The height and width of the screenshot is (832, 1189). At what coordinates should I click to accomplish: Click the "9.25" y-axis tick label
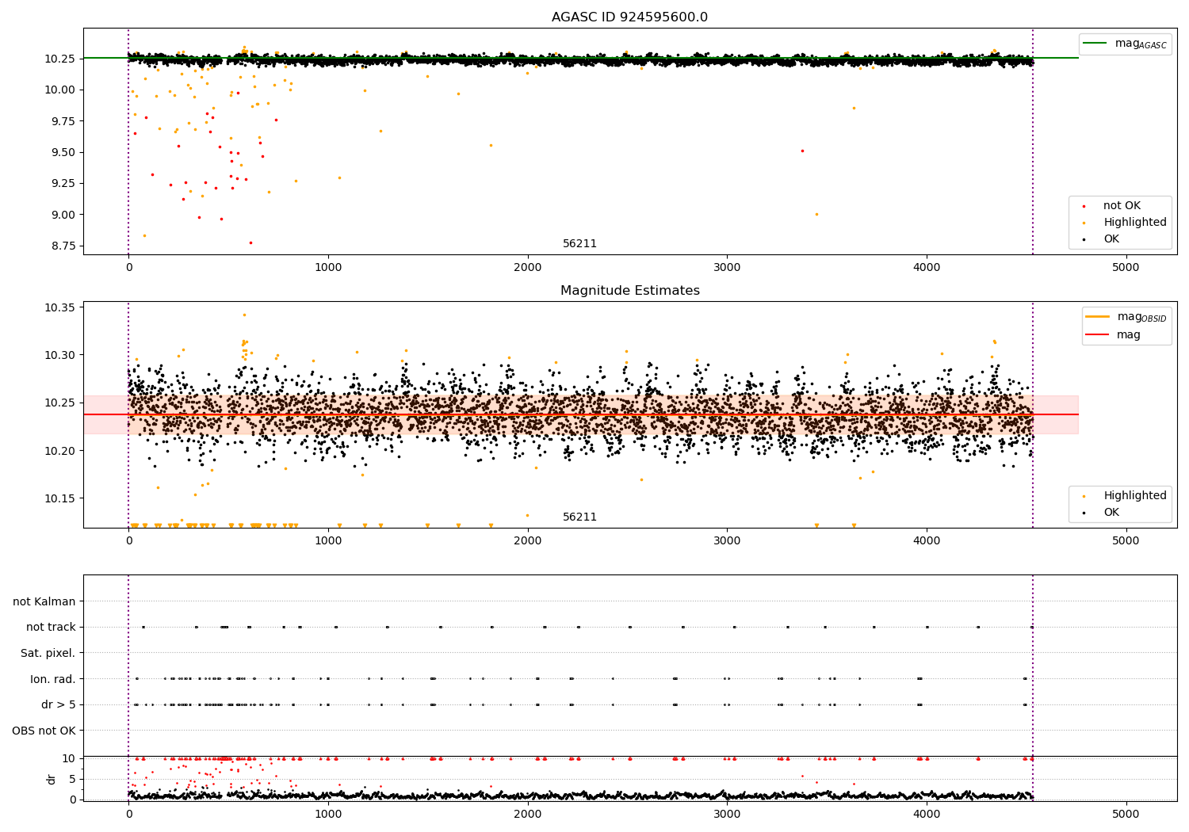(x=63, y=183)
